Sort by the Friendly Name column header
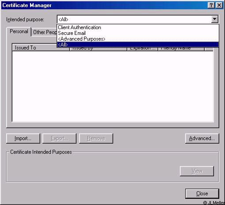 [181, 49]
